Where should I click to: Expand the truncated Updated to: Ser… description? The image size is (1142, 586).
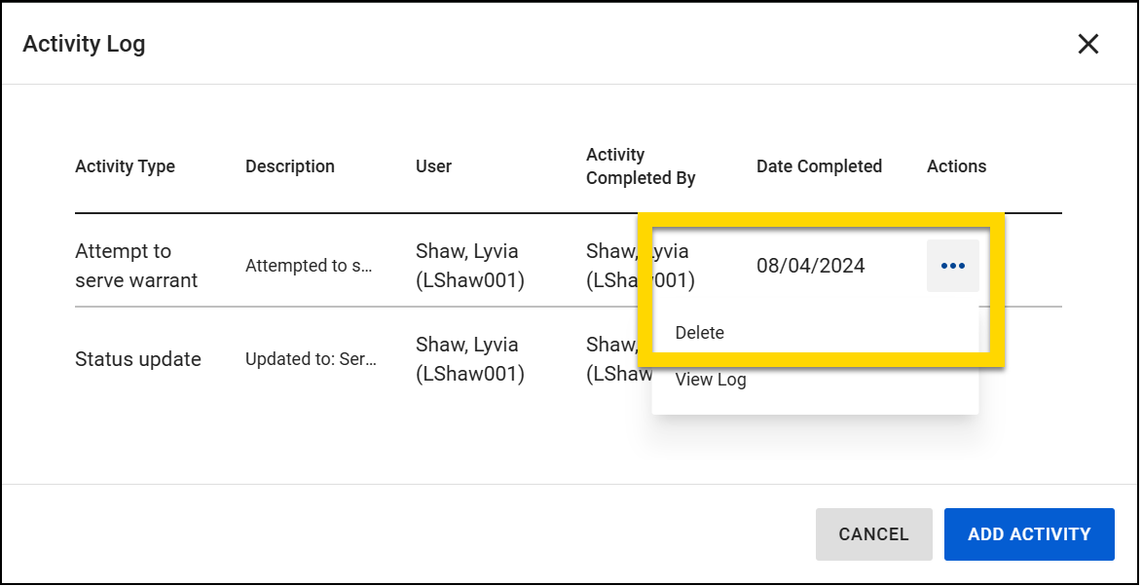[311, 358]
